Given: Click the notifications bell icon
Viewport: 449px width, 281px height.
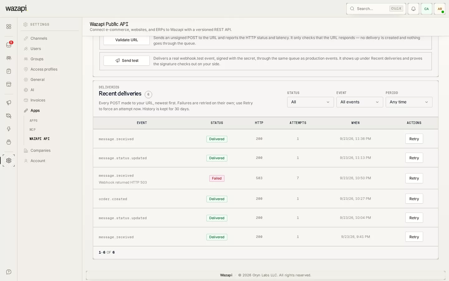Looking at the screenshot, I should click(x=413, y=9).
